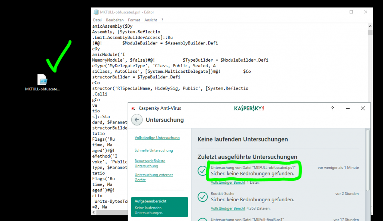Image resolution: width=383 pixels, height=221 pixels.
Task: Click the Notepad document icon in Editor title bar
Action: click(x=96, y=12)
